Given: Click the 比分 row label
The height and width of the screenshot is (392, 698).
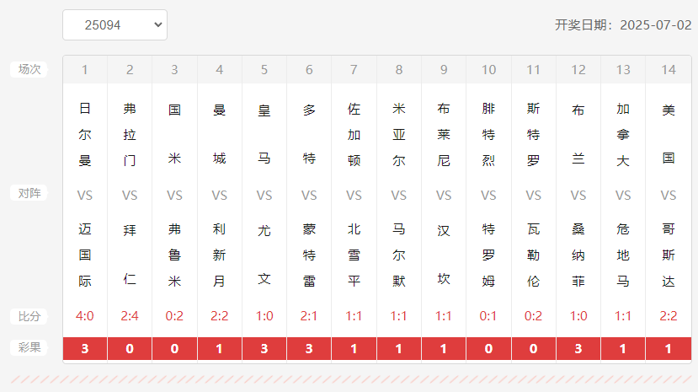Looking at the screenshot, I should 29,316.
